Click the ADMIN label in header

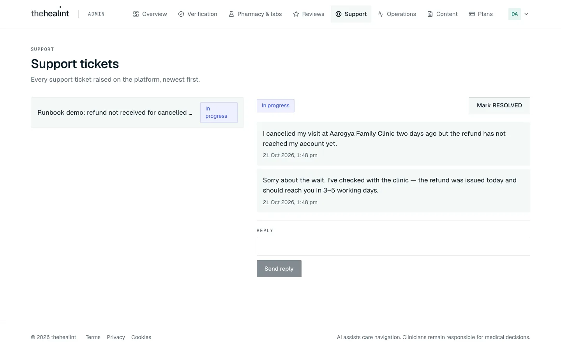pos(96,14)
